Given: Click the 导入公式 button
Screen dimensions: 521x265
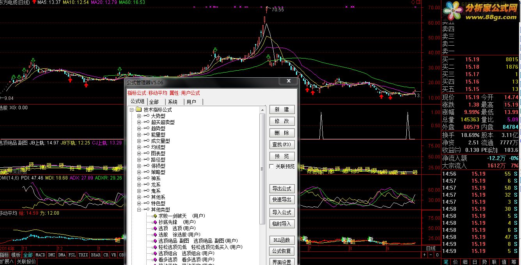Looking at the screenshot, I should tap(282, 213).
